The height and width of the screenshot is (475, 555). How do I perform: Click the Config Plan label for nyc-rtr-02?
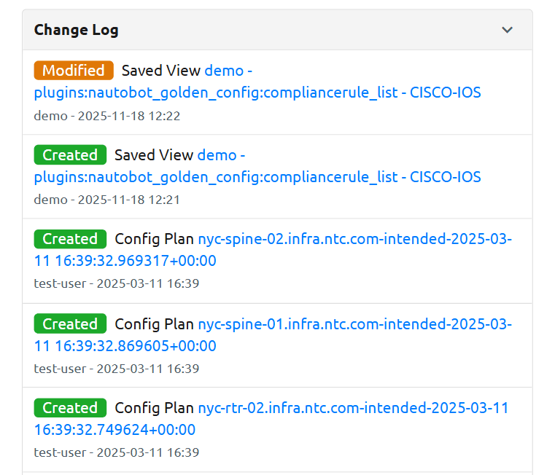[154, 408]
